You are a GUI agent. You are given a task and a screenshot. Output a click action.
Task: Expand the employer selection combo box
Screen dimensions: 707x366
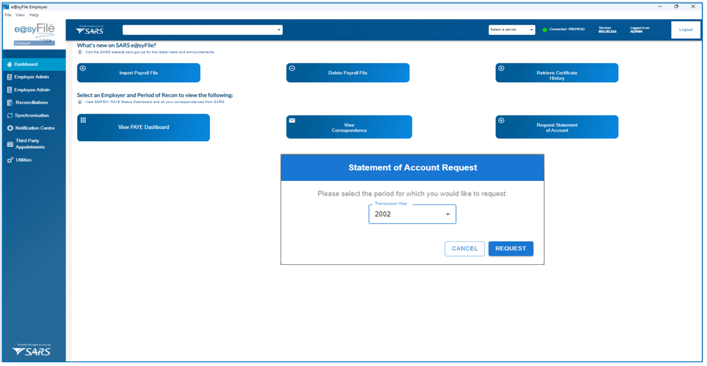[x=278, y=30]
